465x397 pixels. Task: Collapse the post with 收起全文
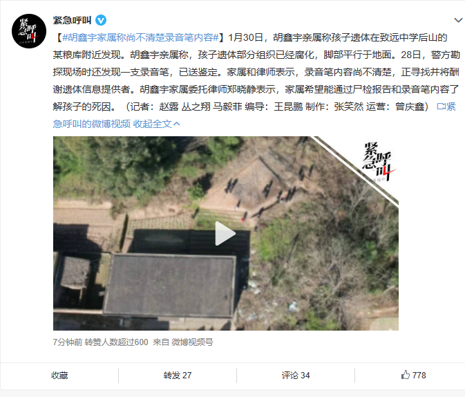(153, 124)
